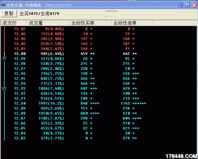Select the price 13.06 cell

click(20, 34)
